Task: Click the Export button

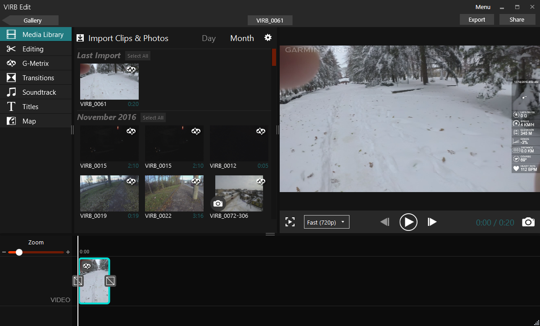Action: click(x=476, y=19)
